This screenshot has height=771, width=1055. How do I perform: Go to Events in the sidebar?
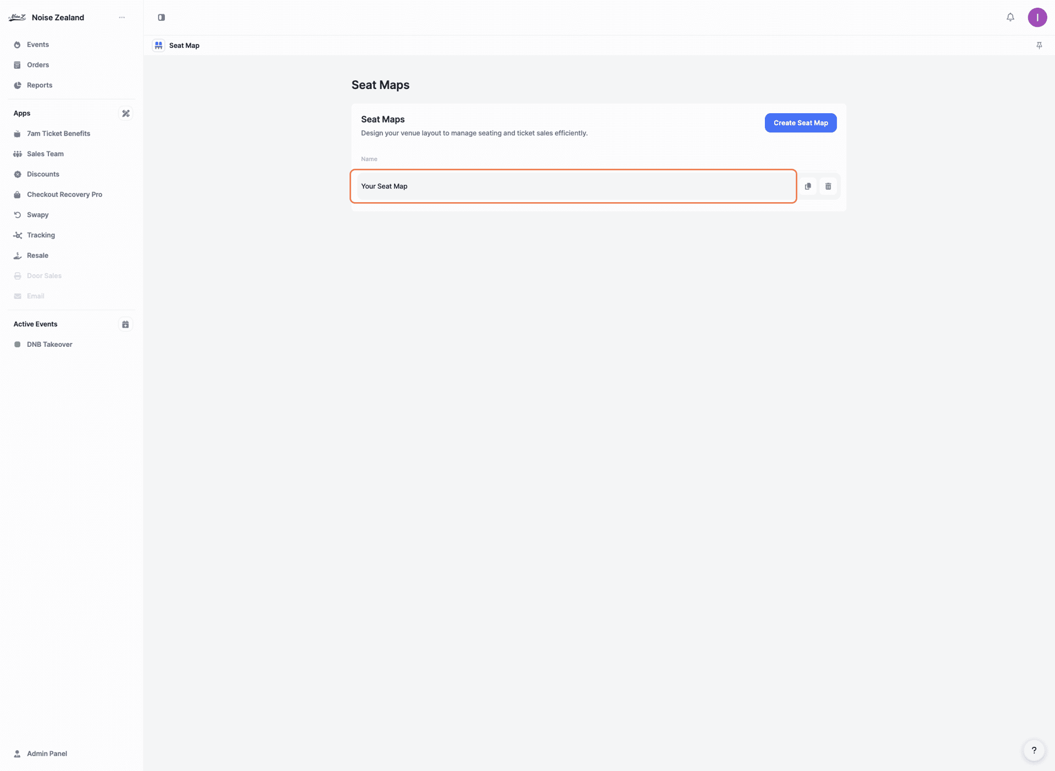click(x=38, y=45)
